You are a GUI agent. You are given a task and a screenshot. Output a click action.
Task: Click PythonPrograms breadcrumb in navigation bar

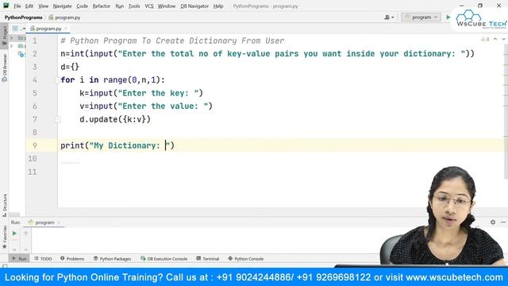click(x=23, y=17)
